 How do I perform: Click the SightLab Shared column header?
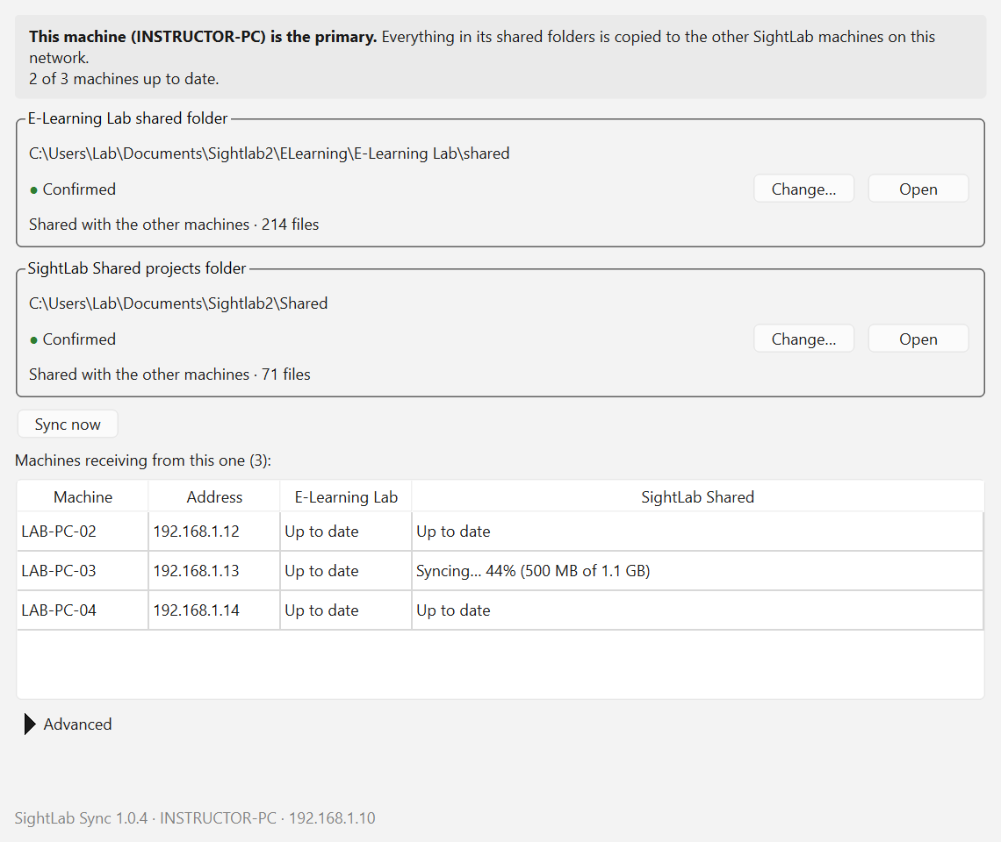pyautogui.click(x=698, y=497)
